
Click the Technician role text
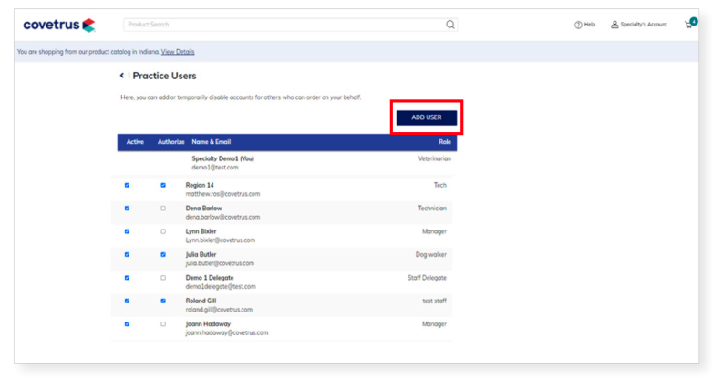pyautogui.click(x=432, y=209)
